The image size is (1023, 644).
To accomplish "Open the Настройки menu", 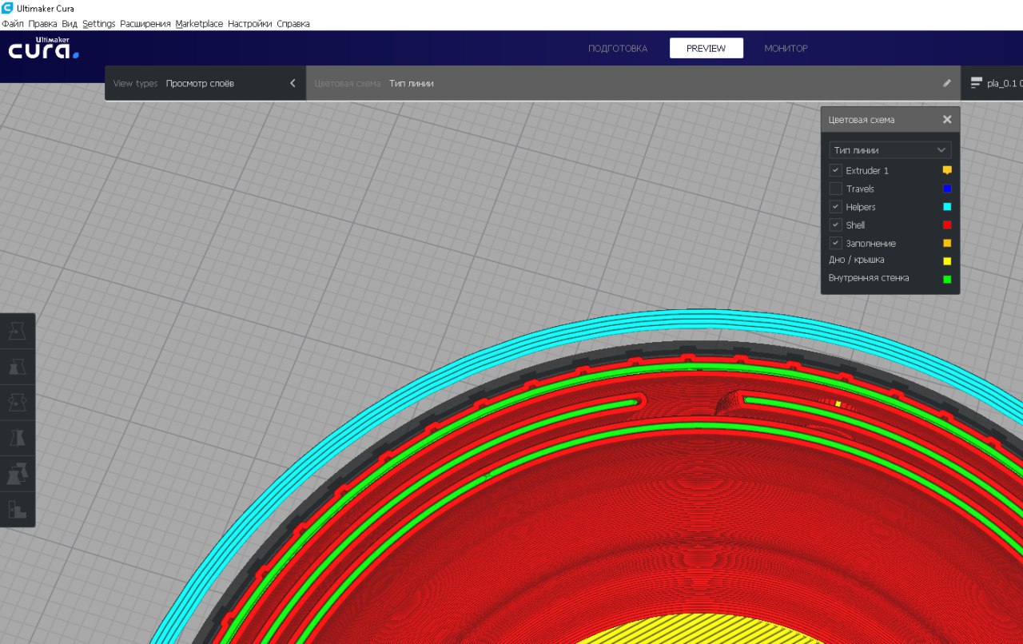I will (x=250, y=24).
